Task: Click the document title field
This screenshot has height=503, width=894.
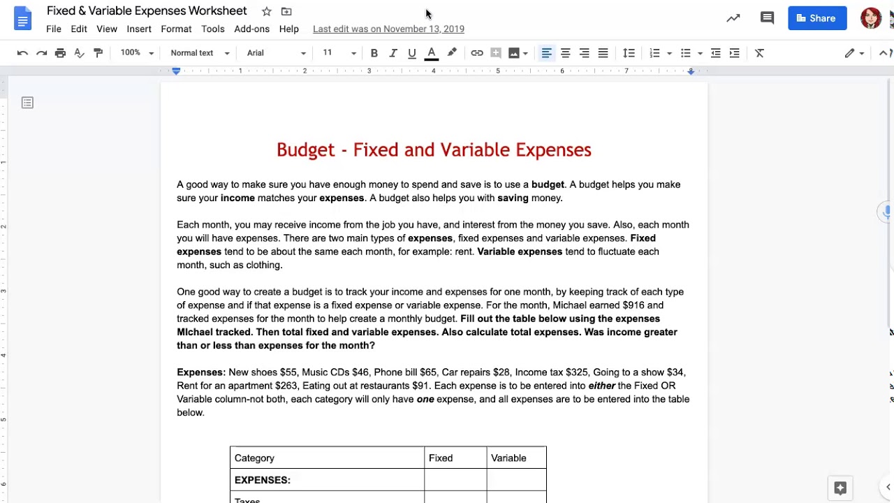Action: coord(147,11)
